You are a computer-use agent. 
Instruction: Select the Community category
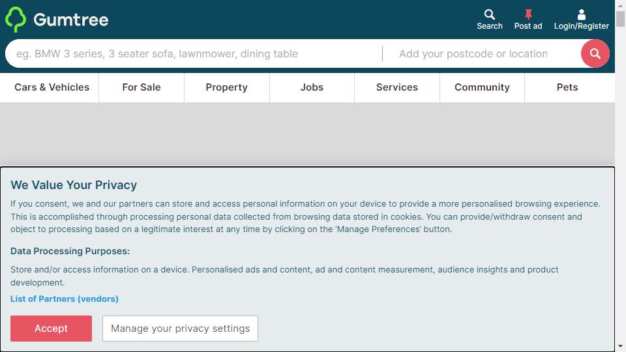tap(482, 87)
